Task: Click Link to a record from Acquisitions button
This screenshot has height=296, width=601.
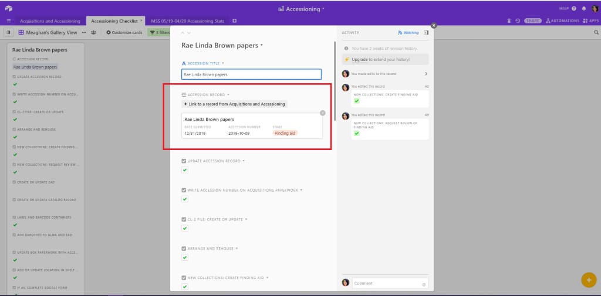Action: [235, 104]
